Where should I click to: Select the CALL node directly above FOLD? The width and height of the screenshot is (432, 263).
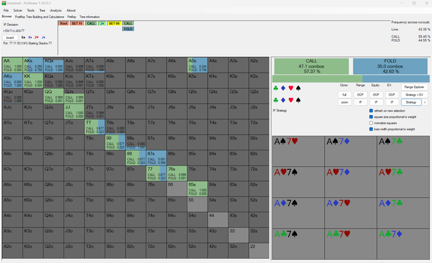tap(128, 23)
